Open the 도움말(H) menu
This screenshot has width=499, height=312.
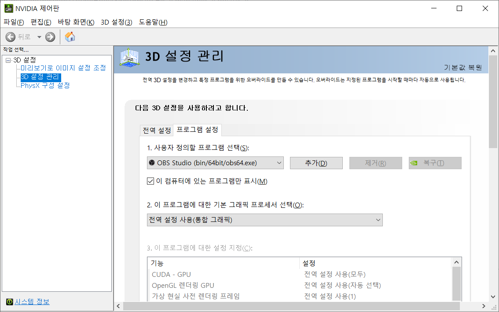tap(153, 22)
